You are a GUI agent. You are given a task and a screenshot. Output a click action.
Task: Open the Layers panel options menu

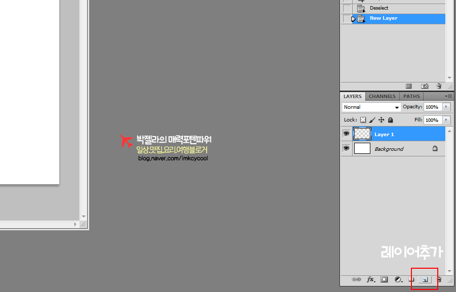pyautogui.click(x=448, y=96)
